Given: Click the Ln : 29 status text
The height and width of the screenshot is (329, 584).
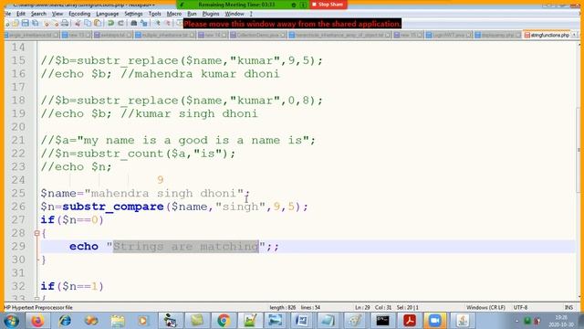Looking at the screenshot, I should (362, 308).
